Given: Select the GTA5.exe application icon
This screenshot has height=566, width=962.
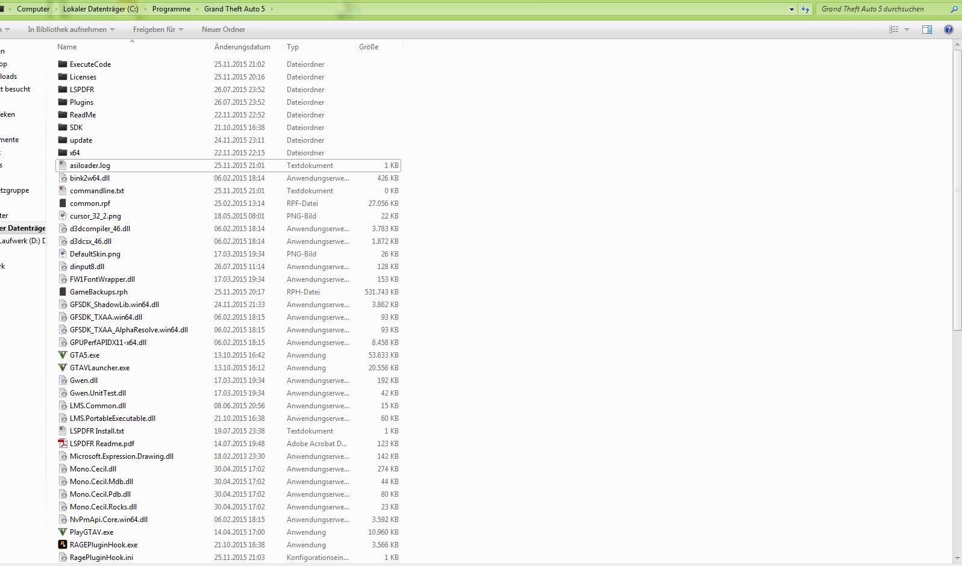Looking at the screenshot, I should pos(63,355).
